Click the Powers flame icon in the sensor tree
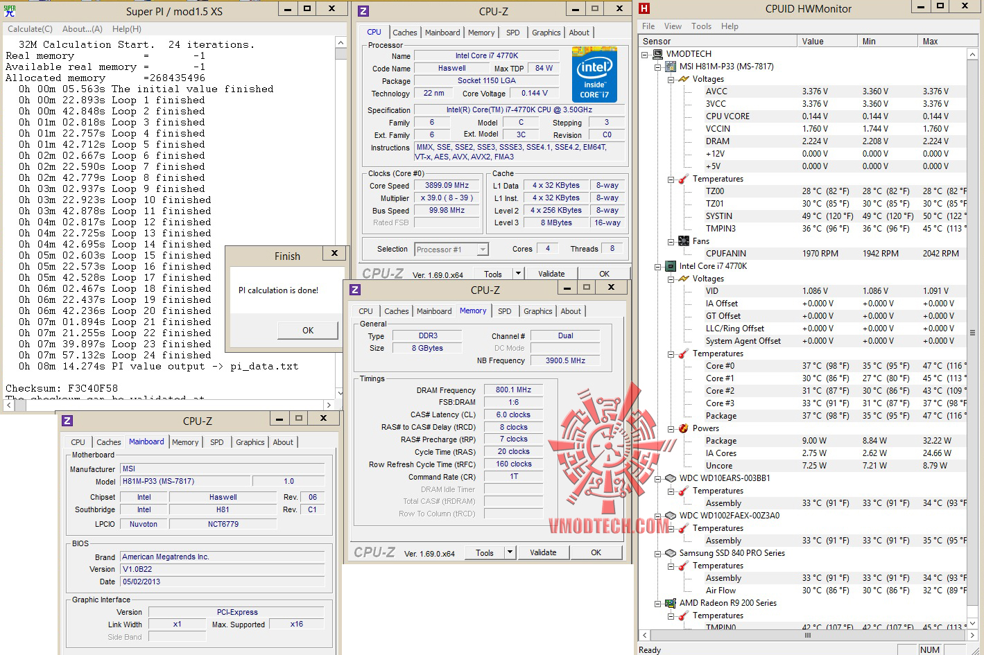The height and width of the screenshot is (655, 984). (x=683, y=428)
